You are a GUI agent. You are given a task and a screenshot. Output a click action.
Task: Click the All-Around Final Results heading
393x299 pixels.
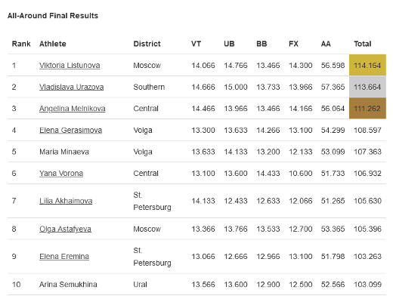point(53,16)
